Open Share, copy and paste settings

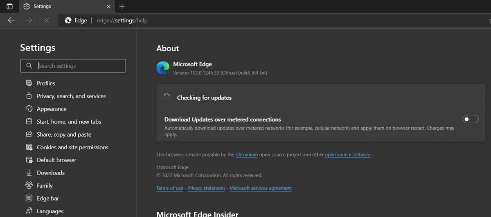point(64,135)
